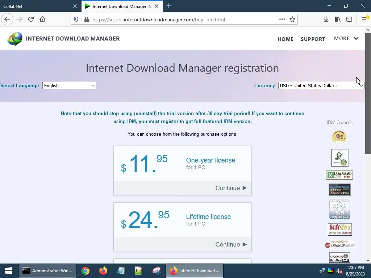Open the Firefox hamburger menu

364,20
